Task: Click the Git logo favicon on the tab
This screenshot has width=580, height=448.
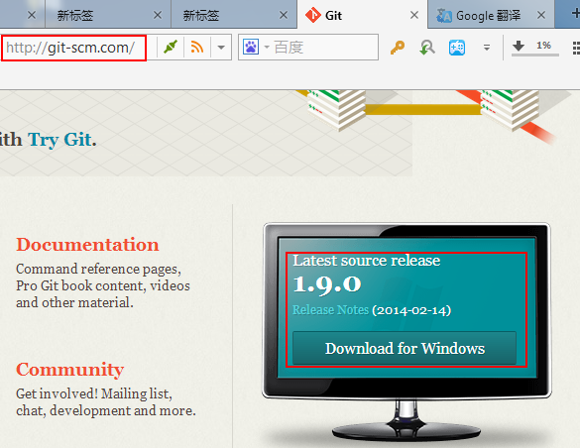Action: [313, 15]
